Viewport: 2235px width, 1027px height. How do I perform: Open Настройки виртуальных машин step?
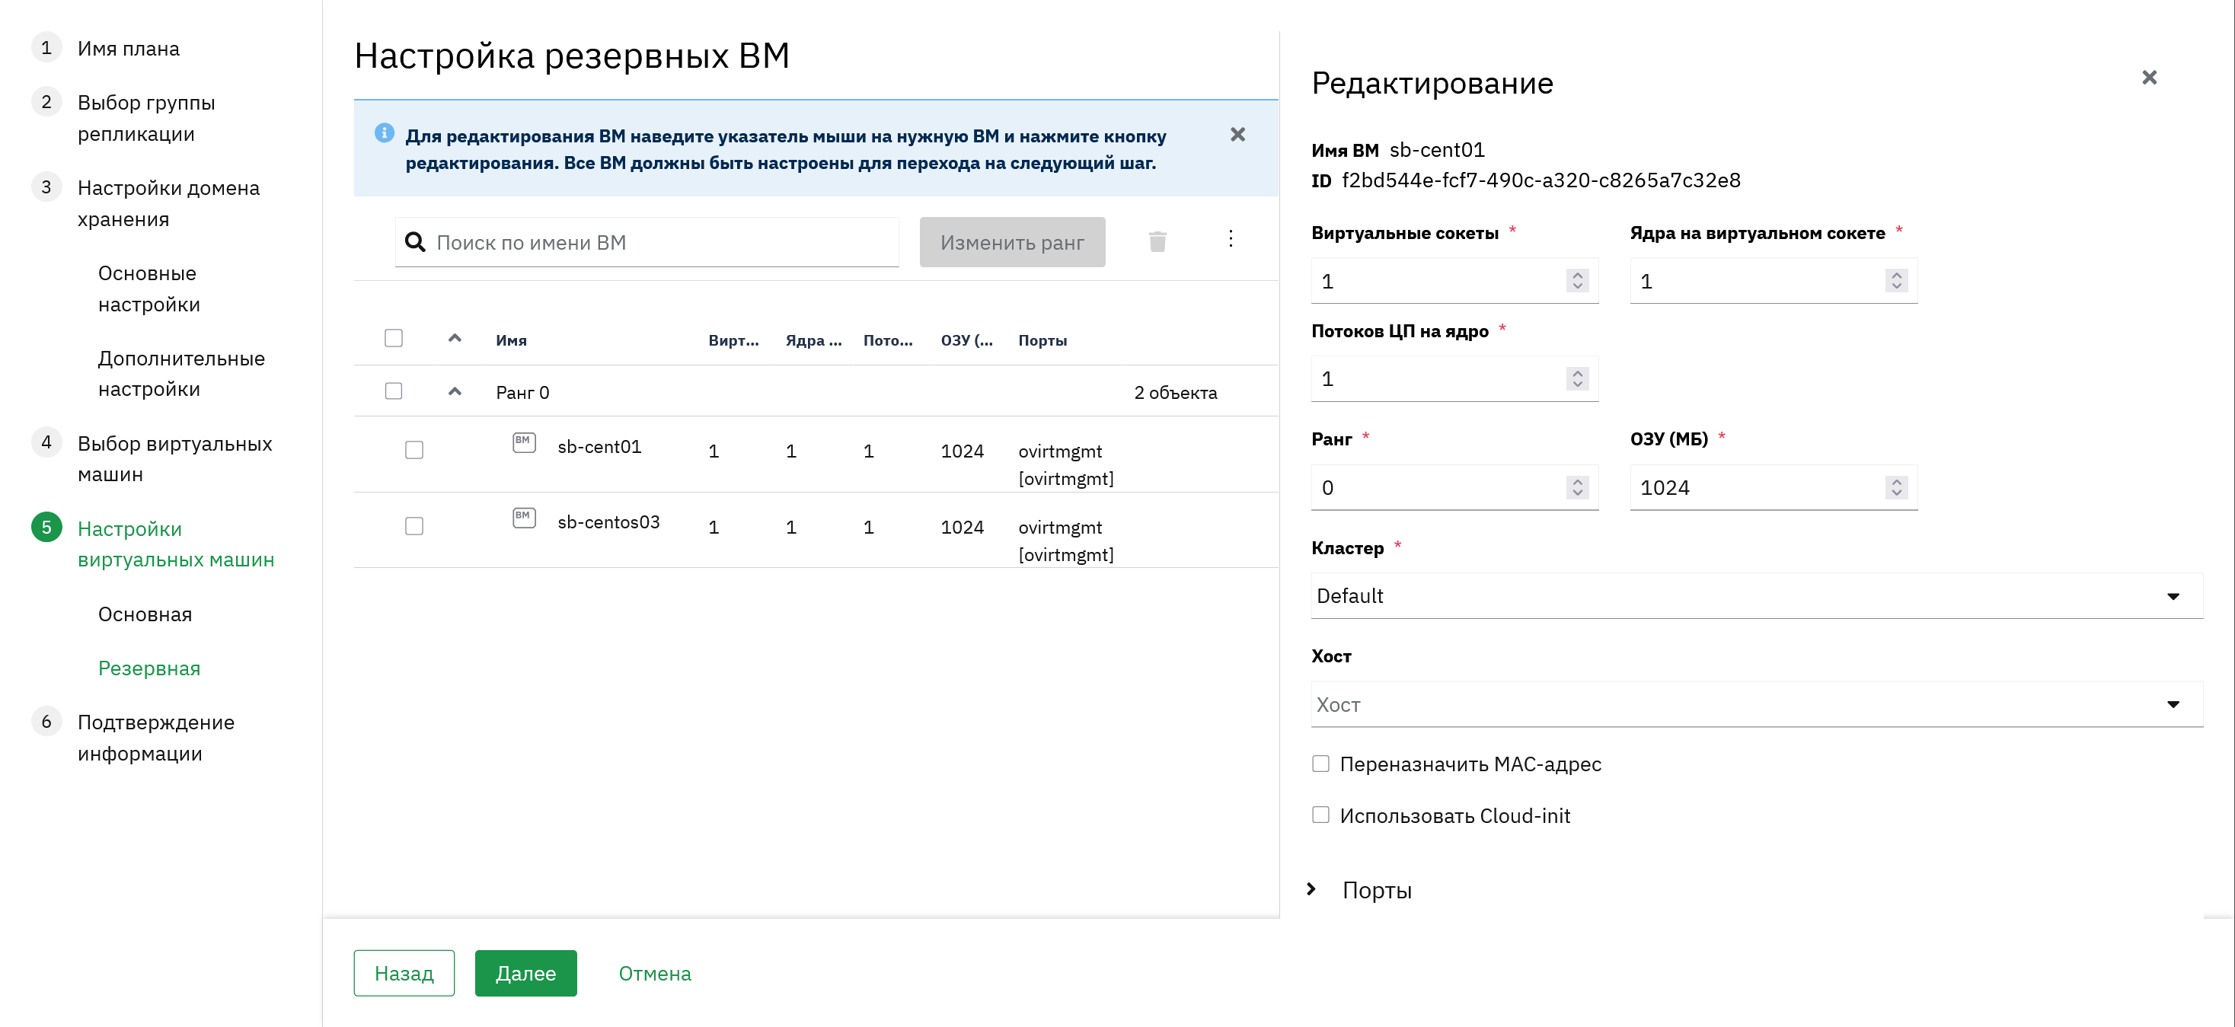point(175,544)
